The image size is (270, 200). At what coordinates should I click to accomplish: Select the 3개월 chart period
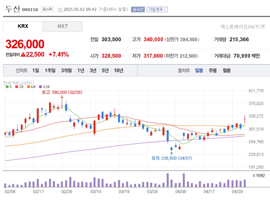(x=66, y=71)
